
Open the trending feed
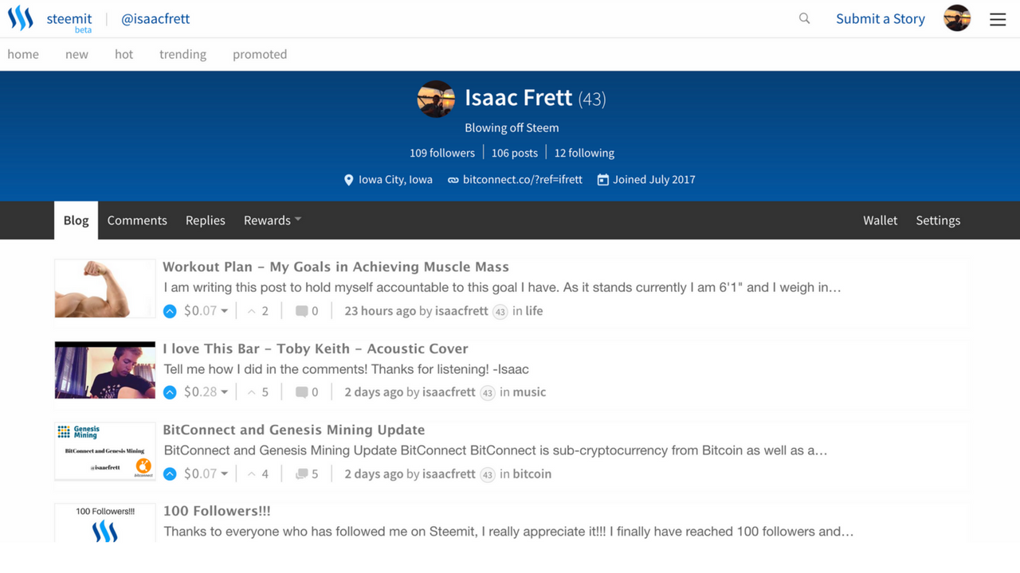(182, 54)
